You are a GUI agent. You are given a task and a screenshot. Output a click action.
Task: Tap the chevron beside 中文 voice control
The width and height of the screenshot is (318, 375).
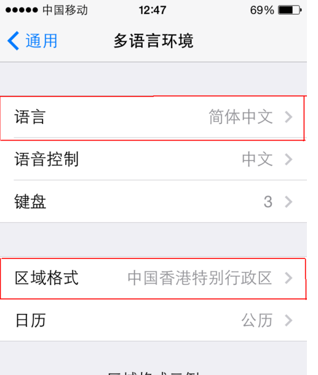tap(288, 160)
